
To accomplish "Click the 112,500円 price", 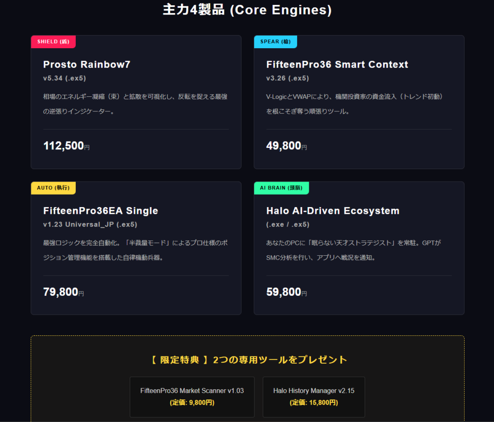I will [x=66, y=146].
